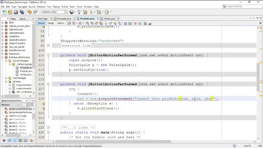Click the Save All toolbar icon

coord(22,12)
